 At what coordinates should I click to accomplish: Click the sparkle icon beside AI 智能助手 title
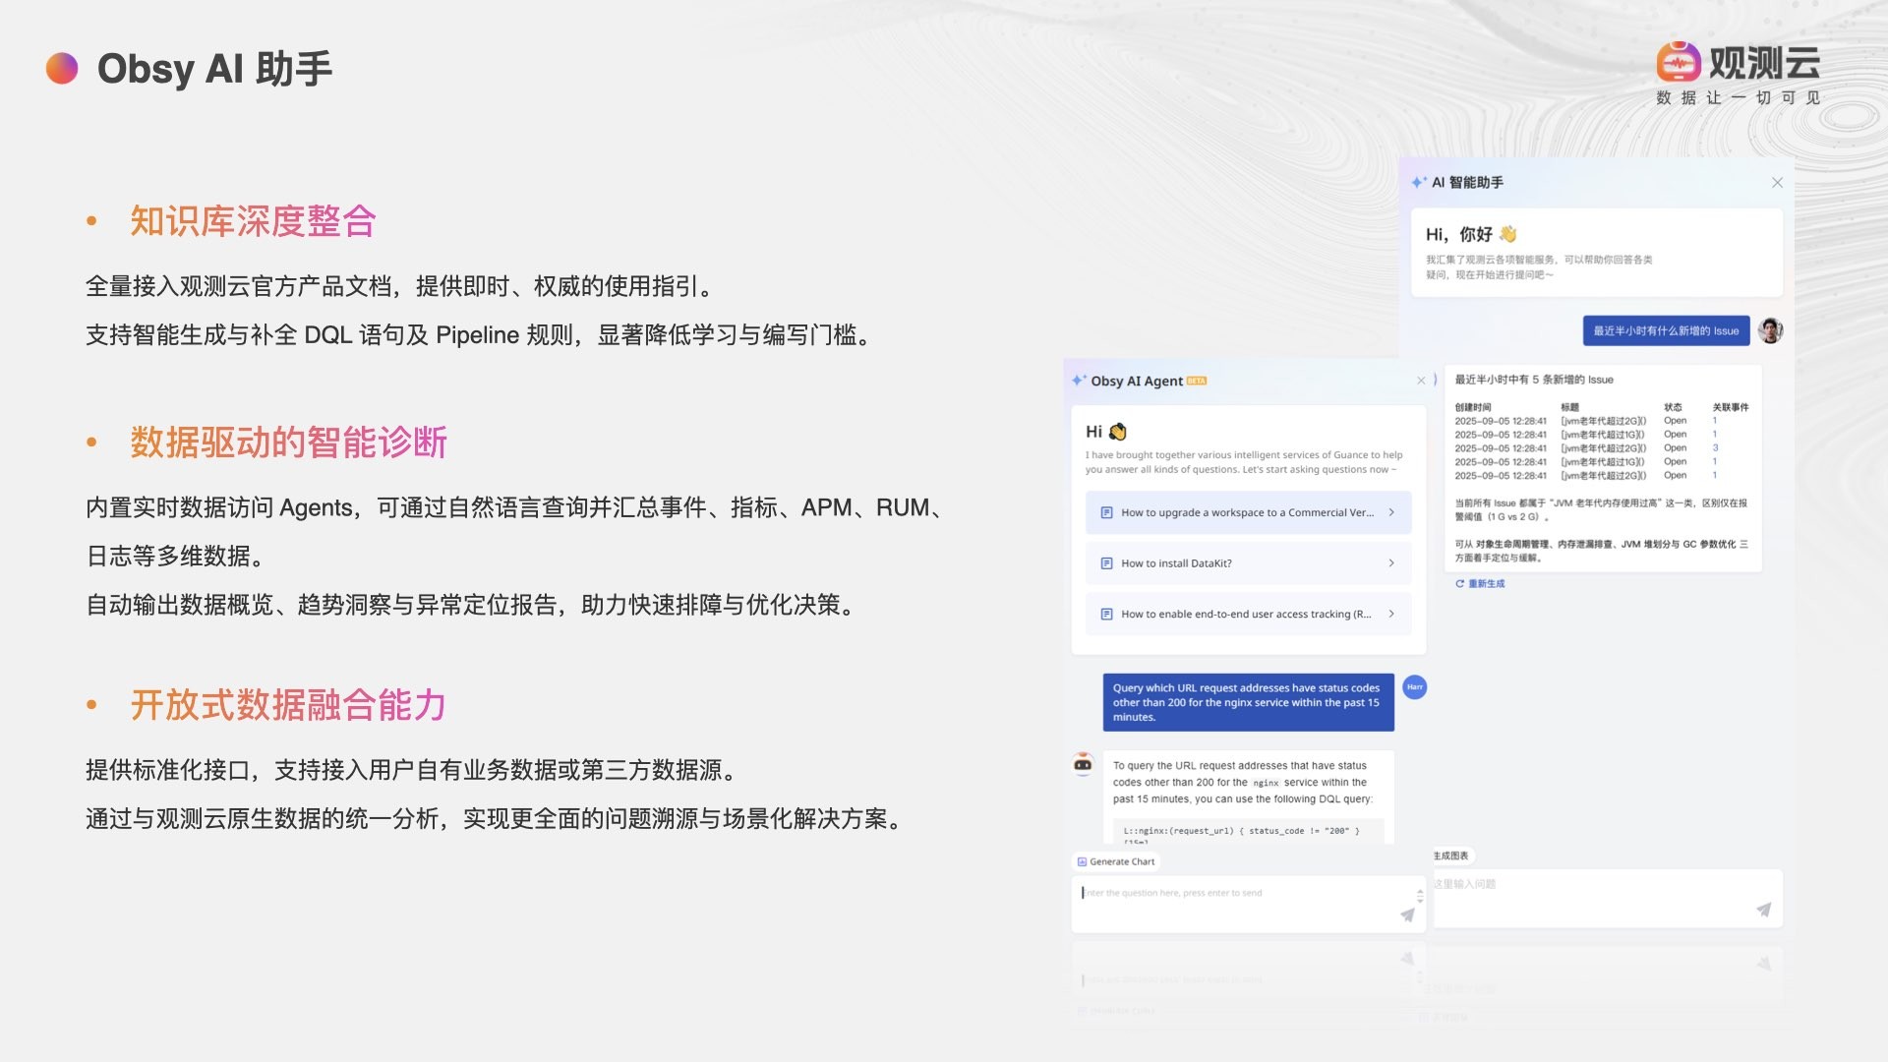click(1418, 182)
